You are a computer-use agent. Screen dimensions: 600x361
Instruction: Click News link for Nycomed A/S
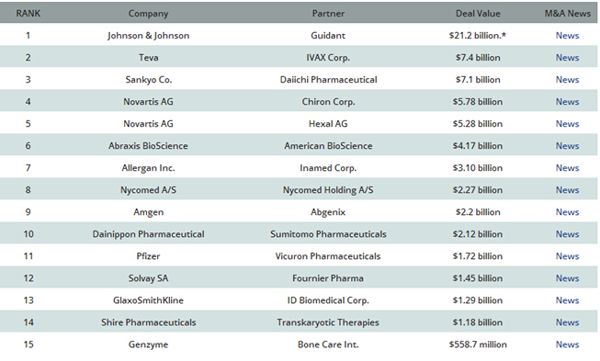tap(567, 190)
